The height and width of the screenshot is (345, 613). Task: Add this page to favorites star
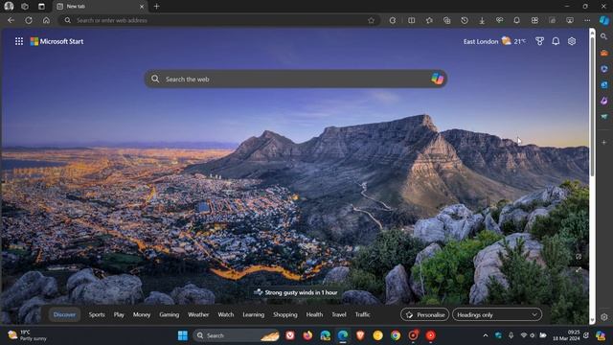(x=371, y=20)
